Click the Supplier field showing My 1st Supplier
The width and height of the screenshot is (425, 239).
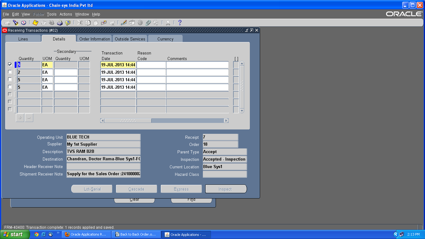pos(103,144)
